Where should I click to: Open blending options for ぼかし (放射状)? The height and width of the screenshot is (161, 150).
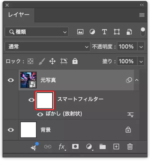tap(130, 115)
